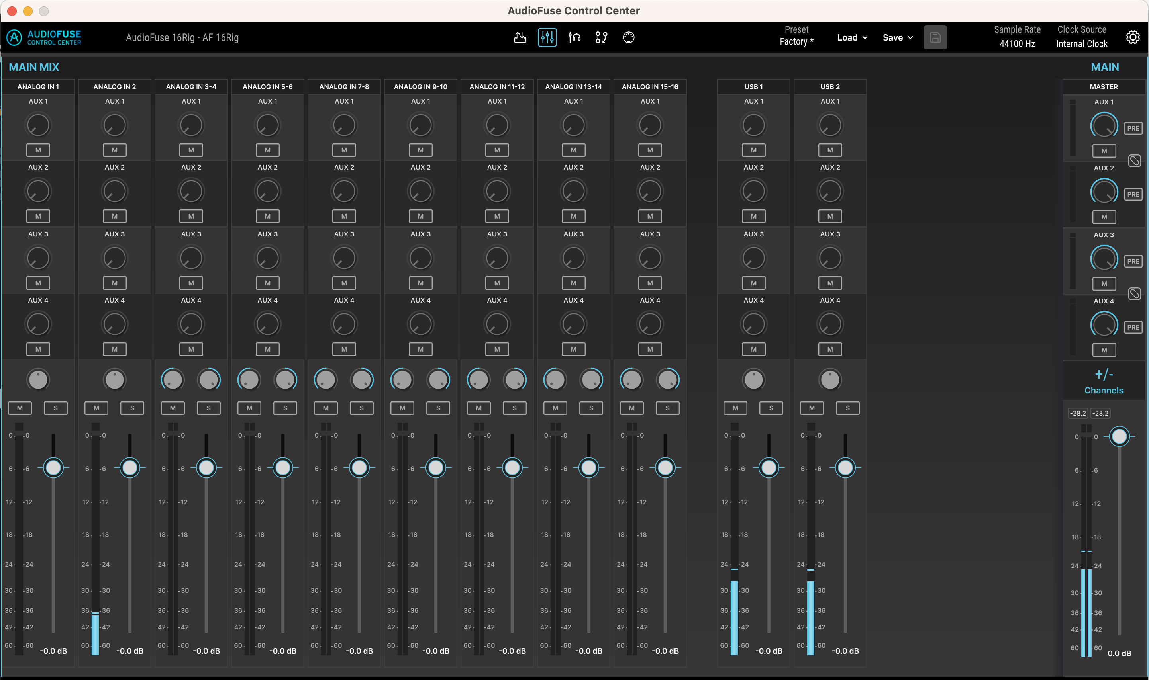Click the MAIN heading above Master
This screenshot has height=680, width=1149.
[1104, 67]
